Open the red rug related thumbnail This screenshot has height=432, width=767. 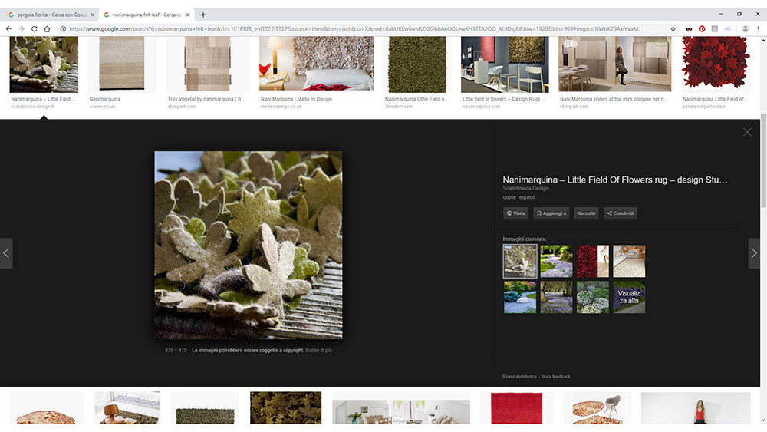[592, 261]
